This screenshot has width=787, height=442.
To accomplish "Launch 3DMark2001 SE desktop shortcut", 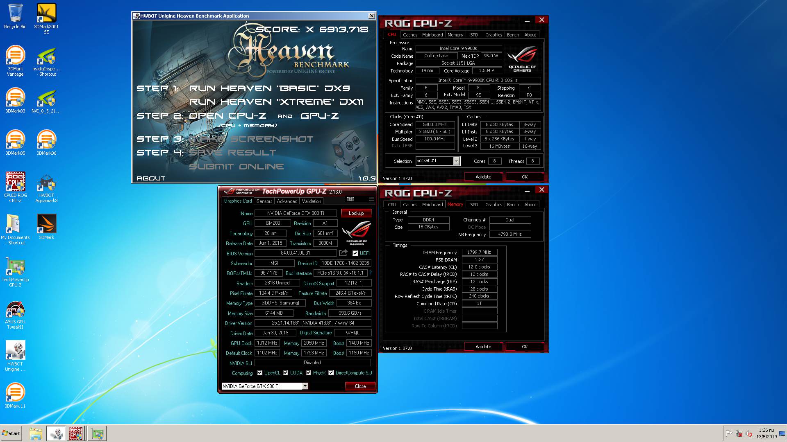I will point(46,19).
